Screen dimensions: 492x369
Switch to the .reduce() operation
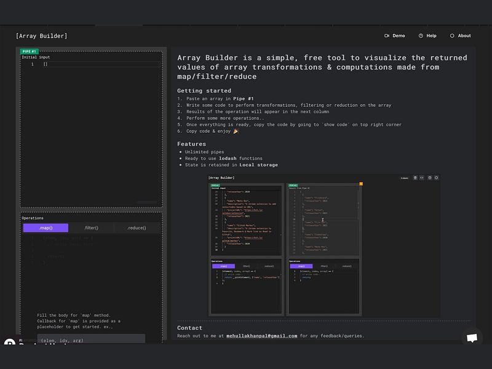tap(137, 228)
